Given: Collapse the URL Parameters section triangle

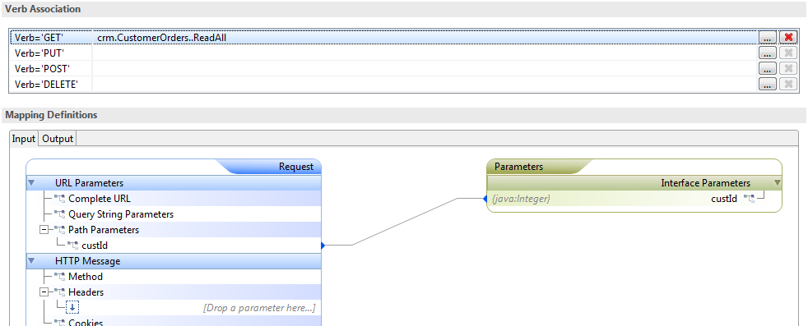Looking at the screenshot, I should (31, 183).
